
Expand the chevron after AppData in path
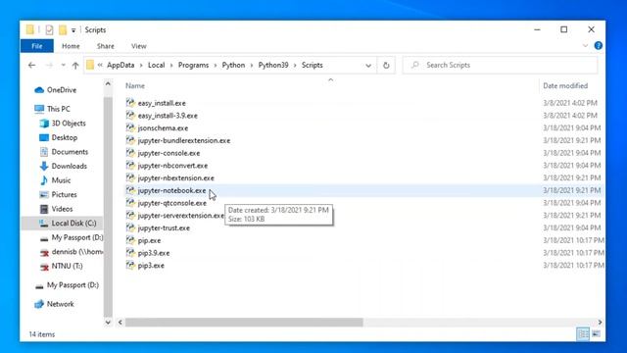pyautogui.click(x=141, y=66)
